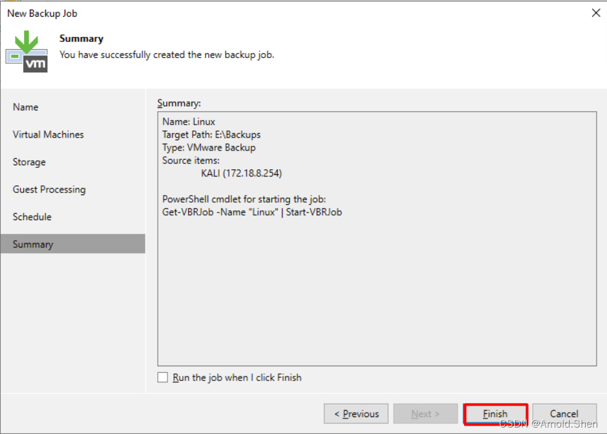
Task: Close the New Backup Job dialog
Action: [x=596, y=13]
